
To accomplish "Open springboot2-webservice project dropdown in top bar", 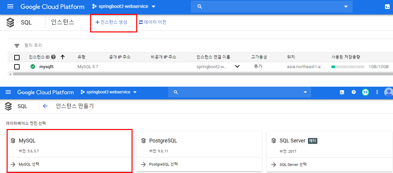I will [124, 6].
